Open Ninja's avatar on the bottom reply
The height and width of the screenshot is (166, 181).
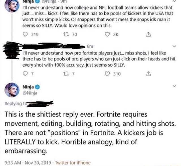[12, 90]
